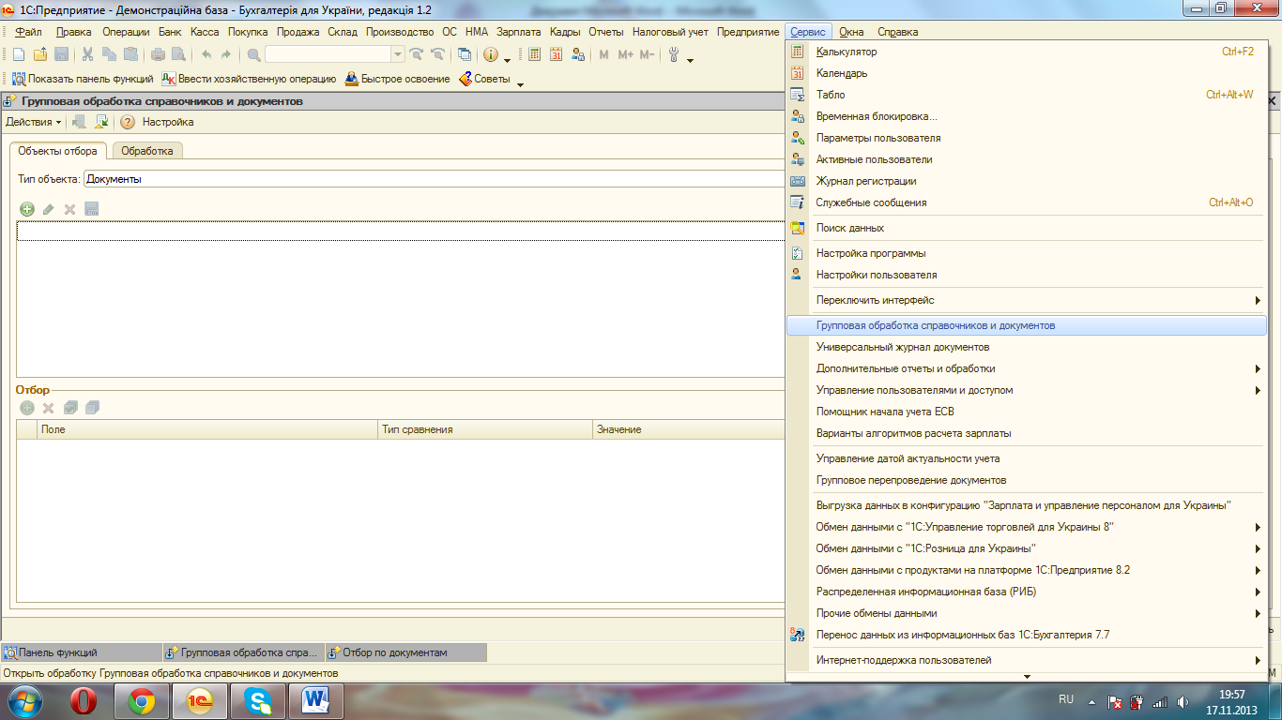Click the Print printer toolbar icon

coord(158,54)
